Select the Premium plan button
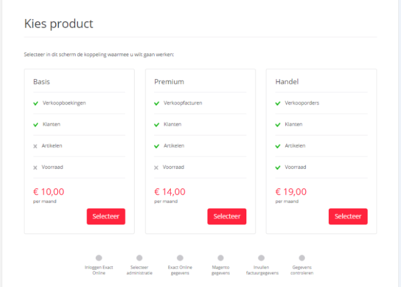Image resolution: width=401 pixels, height=287 pixels. point(227,216)
